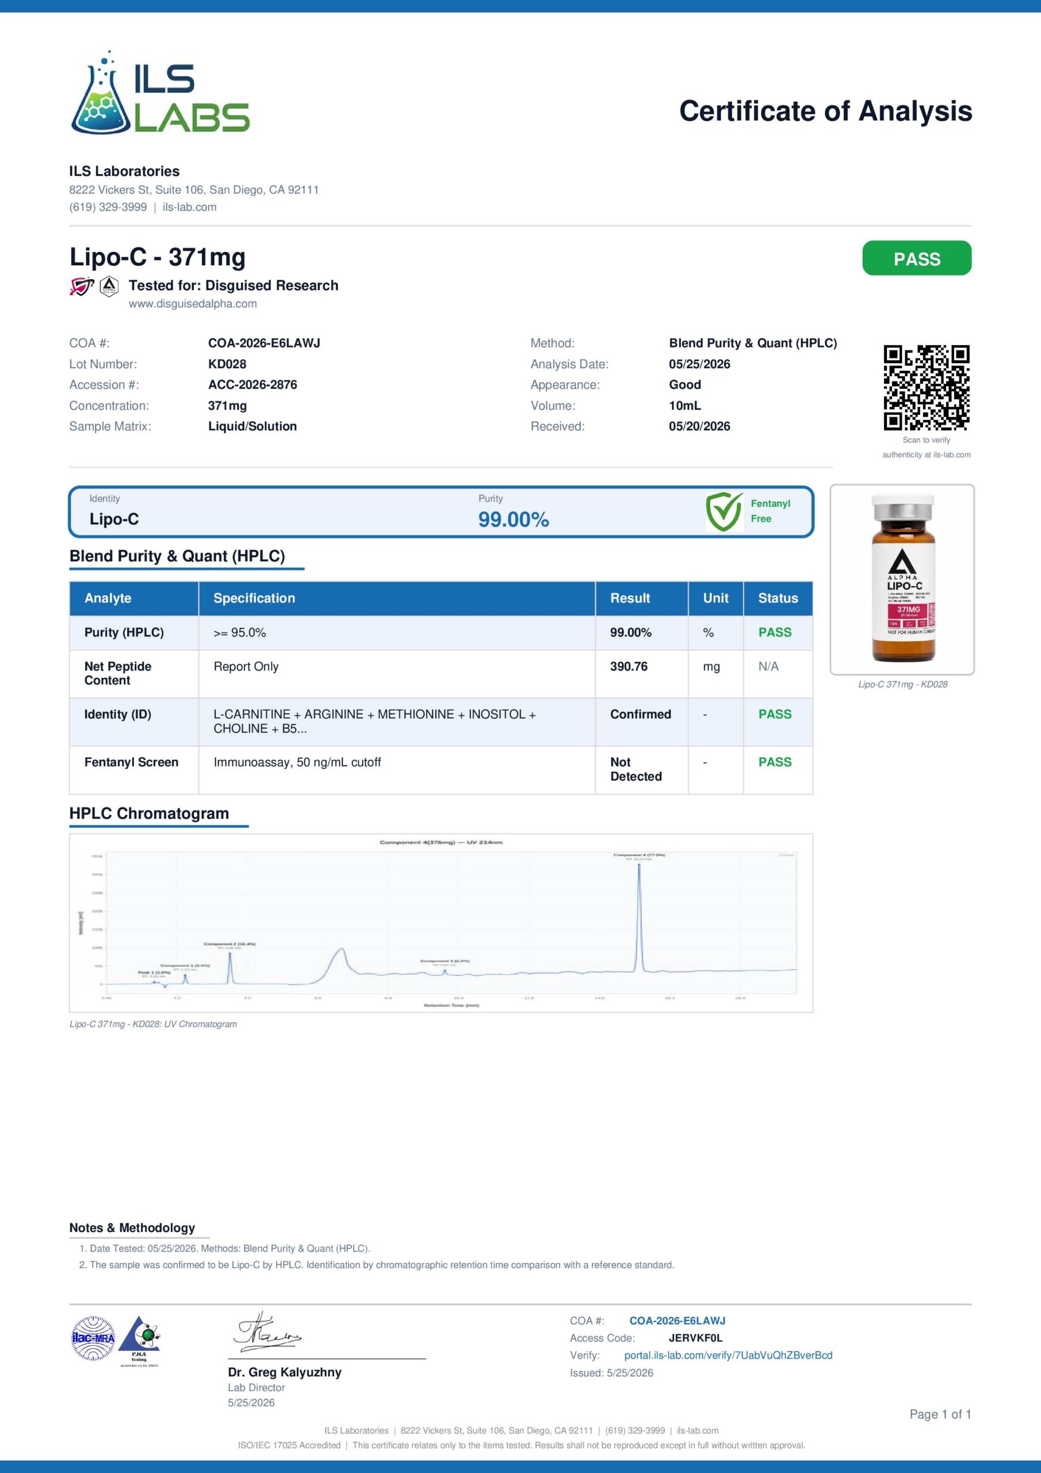The width and height of the screenshot is (1041, 1473).
Task: Click the red masked Disguised Research logo
Action: click(82, 286)
